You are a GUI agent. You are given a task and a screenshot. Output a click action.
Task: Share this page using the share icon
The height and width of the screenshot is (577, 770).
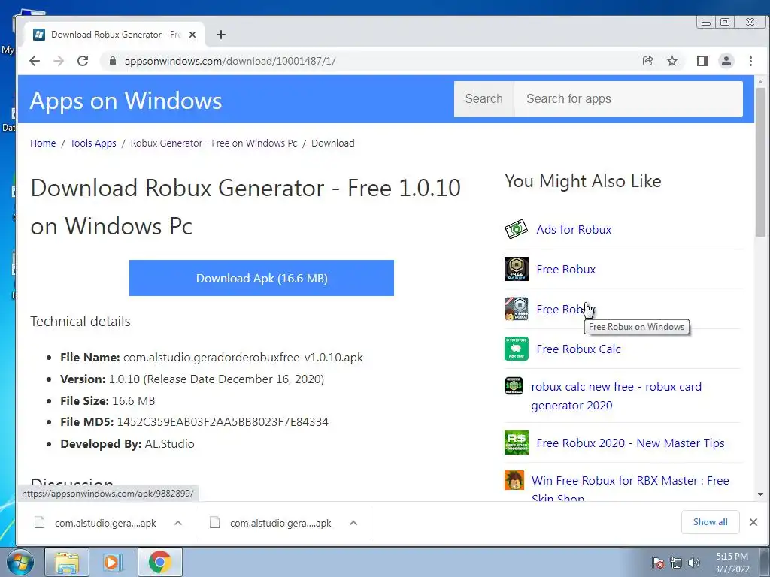coord(647,61)
